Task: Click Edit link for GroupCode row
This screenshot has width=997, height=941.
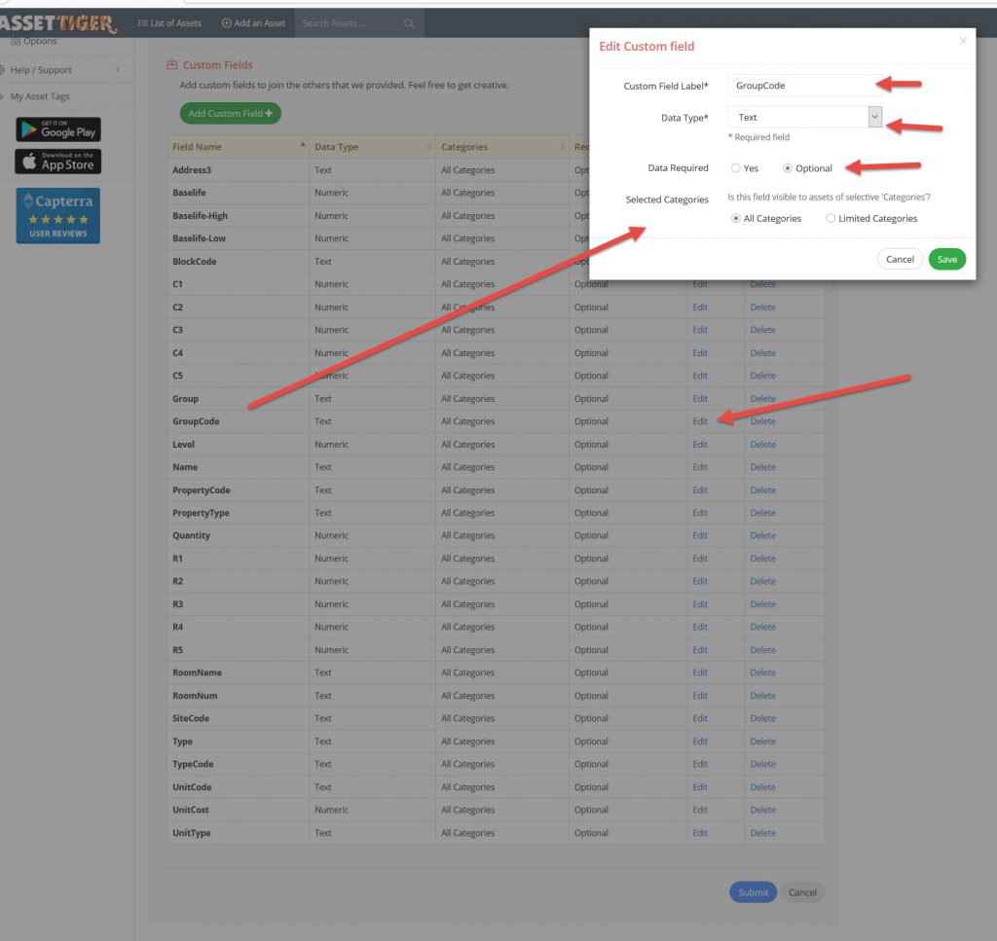Action: tap(700, 421)
